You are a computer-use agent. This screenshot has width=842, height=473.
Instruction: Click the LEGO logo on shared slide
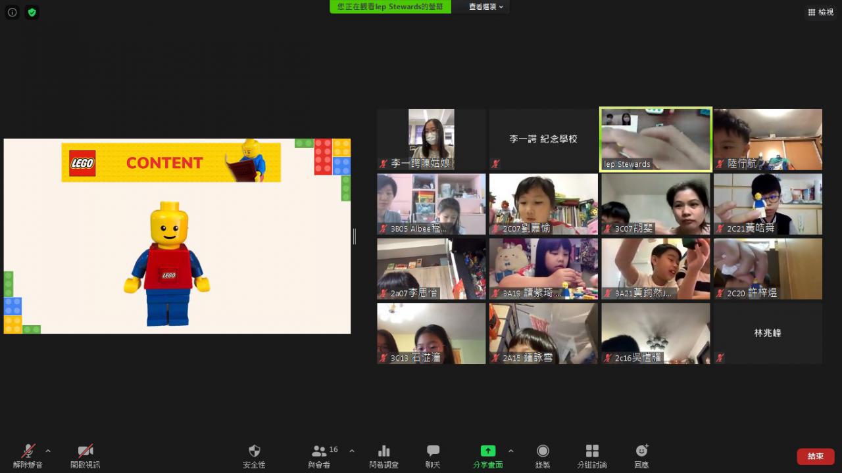click(x=82, y=163)
